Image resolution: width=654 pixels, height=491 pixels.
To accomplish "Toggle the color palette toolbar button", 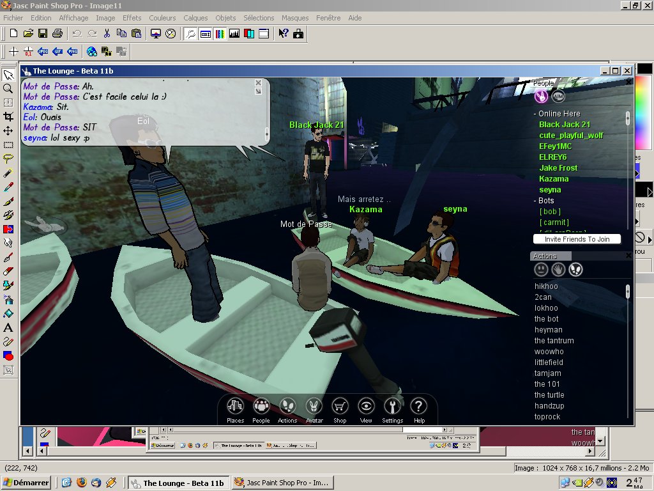I will point(220,33).
